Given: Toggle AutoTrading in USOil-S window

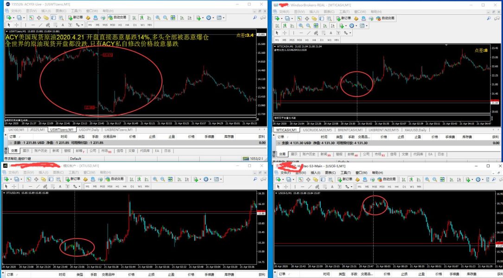Looking at the screenshot, I should pyautogui.click(x=387, y=179).
